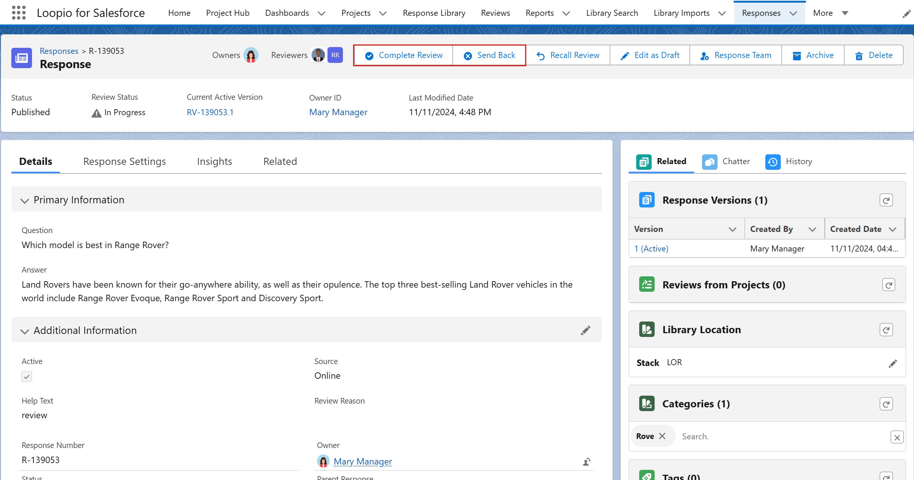The height and width of the screenshot is (480, 914).
Task: Click the Response Versions card icon
Action: [647, 200]
